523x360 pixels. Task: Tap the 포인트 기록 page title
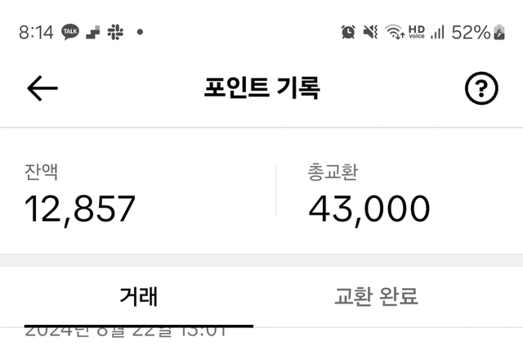click(261, 88)
